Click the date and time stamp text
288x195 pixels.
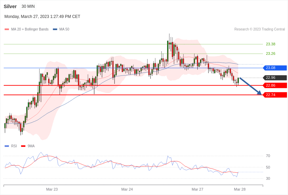click(42, 17)
